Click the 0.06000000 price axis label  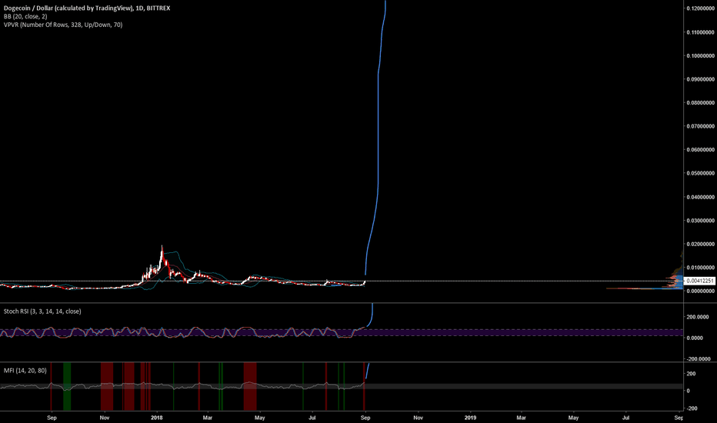700,149
